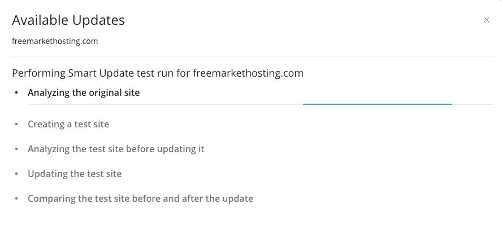Click bullet beside 'Updating the test site'
502x226 pixels.
pos(16,174)
